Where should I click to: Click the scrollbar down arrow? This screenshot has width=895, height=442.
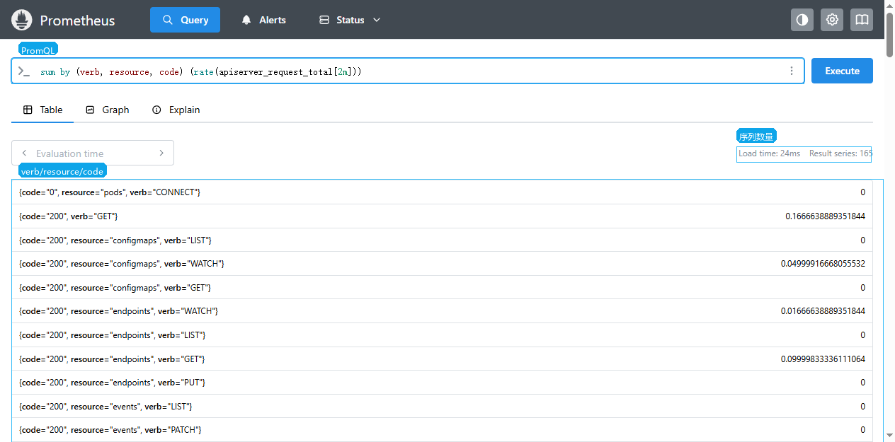(889, 436)
